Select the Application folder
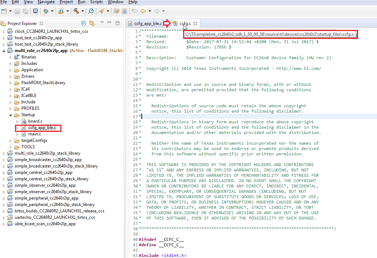Screen dimensions: 377x258 click(32, 70)
